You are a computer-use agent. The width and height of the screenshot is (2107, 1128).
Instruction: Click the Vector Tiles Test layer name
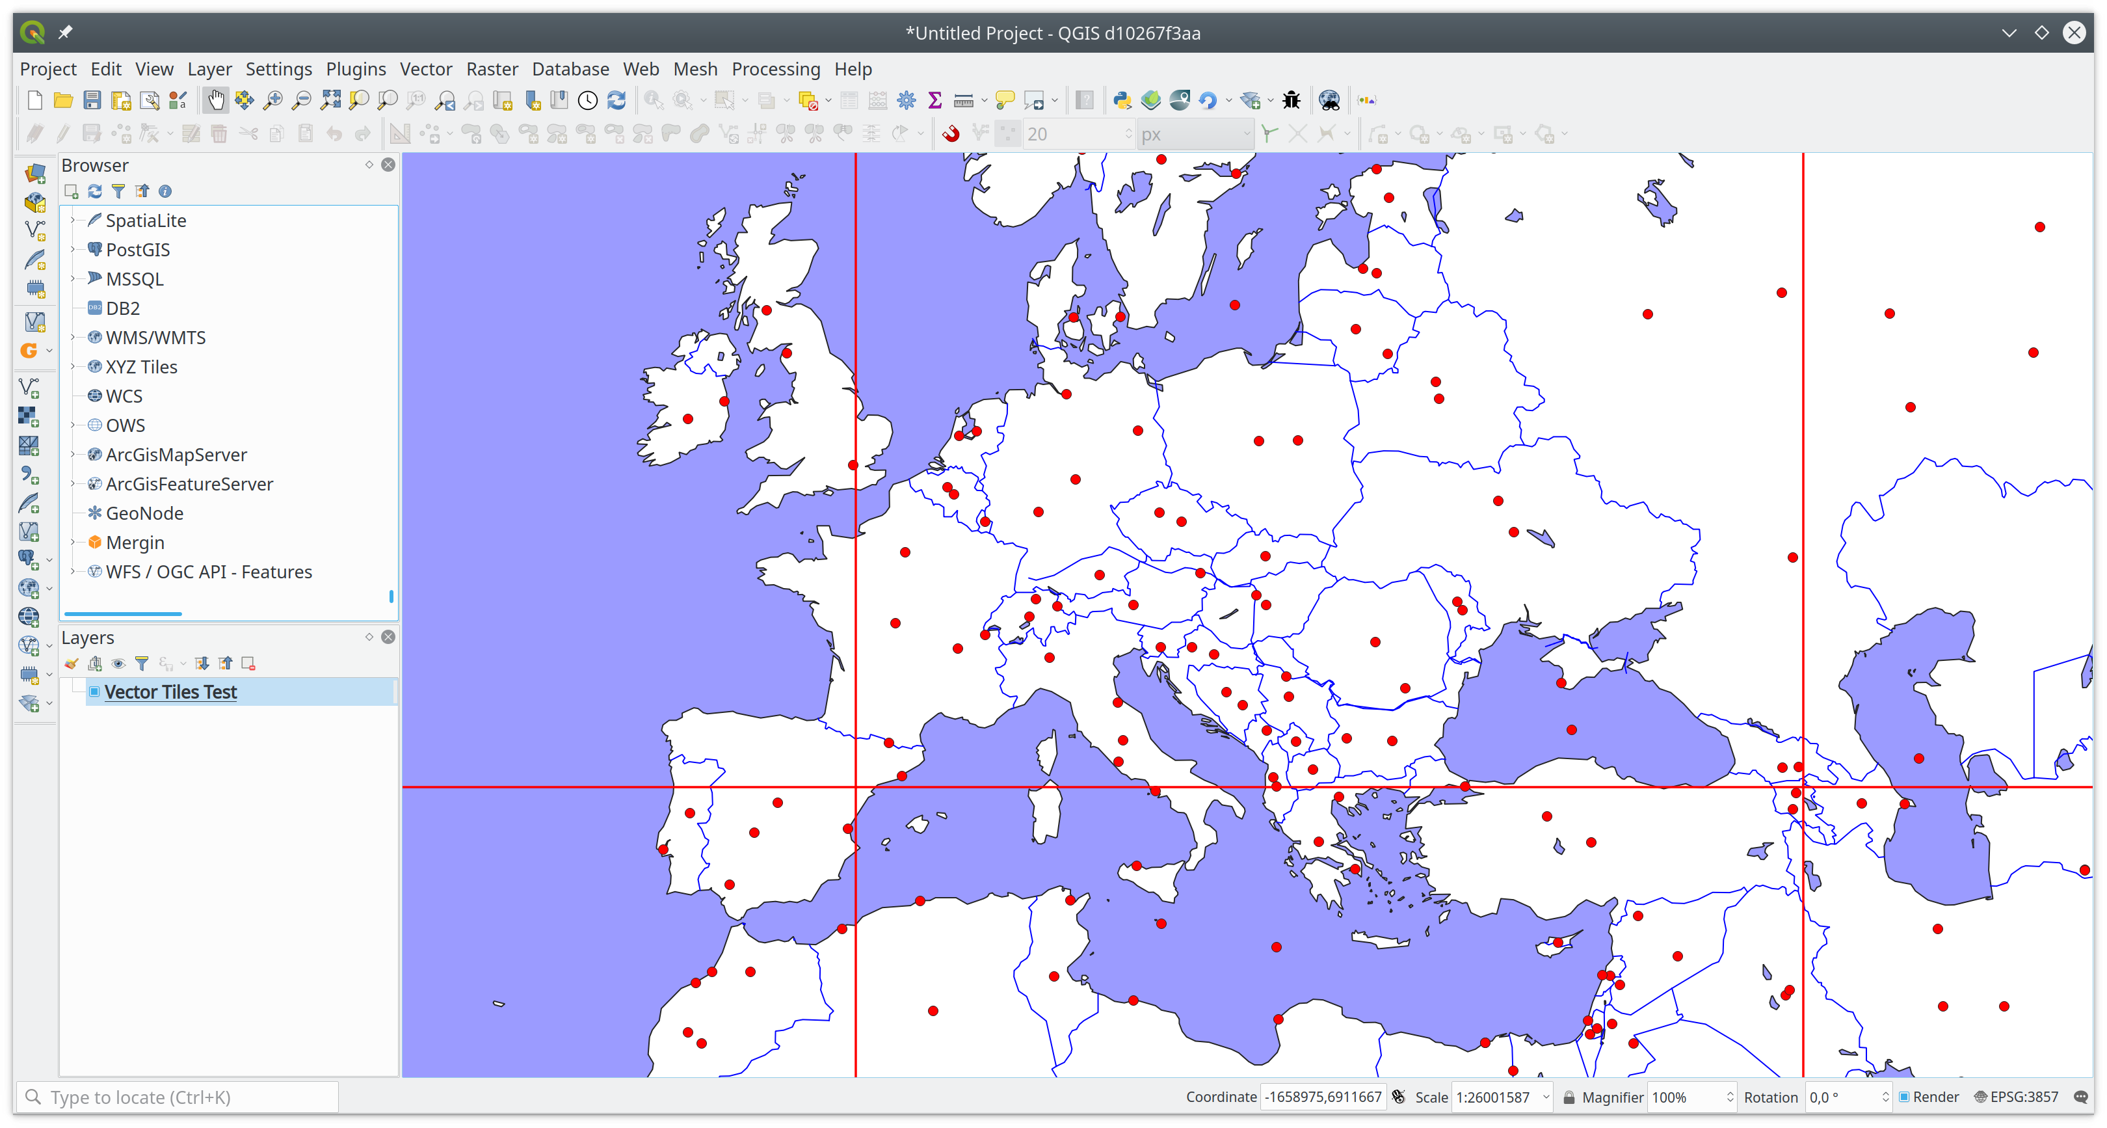[171, 692]
